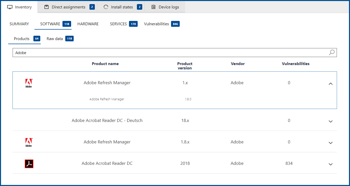Switch to the SUMMARY tab
This screenshot has height=186, width=350.
19,24
